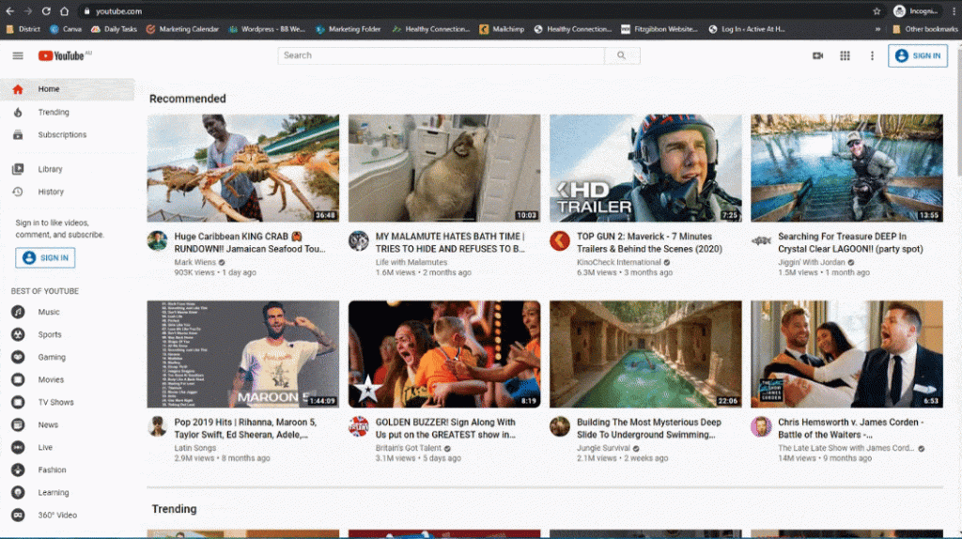
Task: Bookmark this page with the star icon
Action: coord(877,11)
